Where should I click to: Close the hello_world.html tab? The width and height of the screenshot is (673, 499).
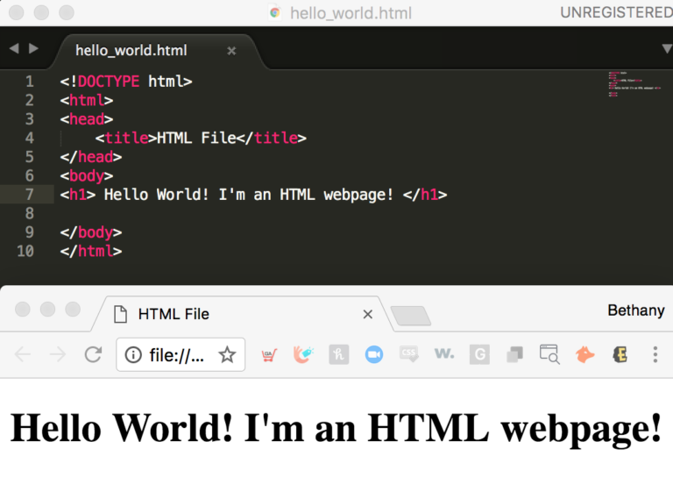(x=231, y=50)
